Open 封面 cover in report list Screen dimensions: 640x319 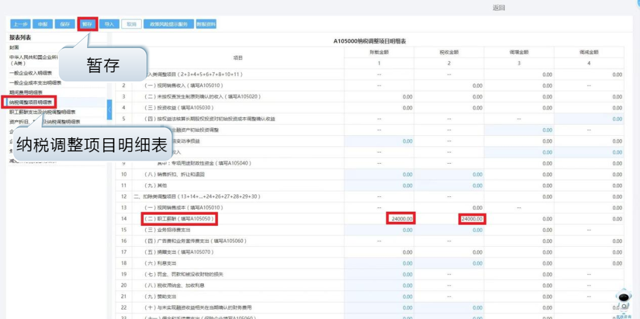click(14, 47)
